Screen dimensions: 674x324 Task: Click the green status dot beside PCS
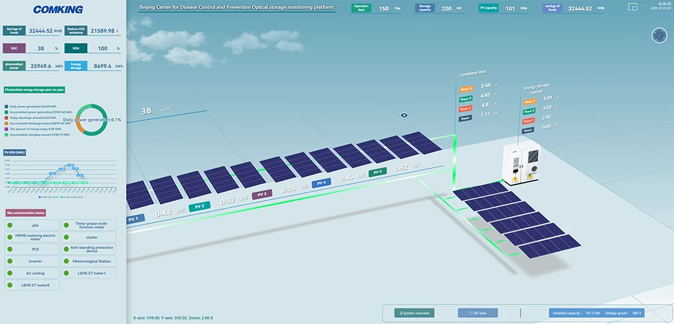10,249
